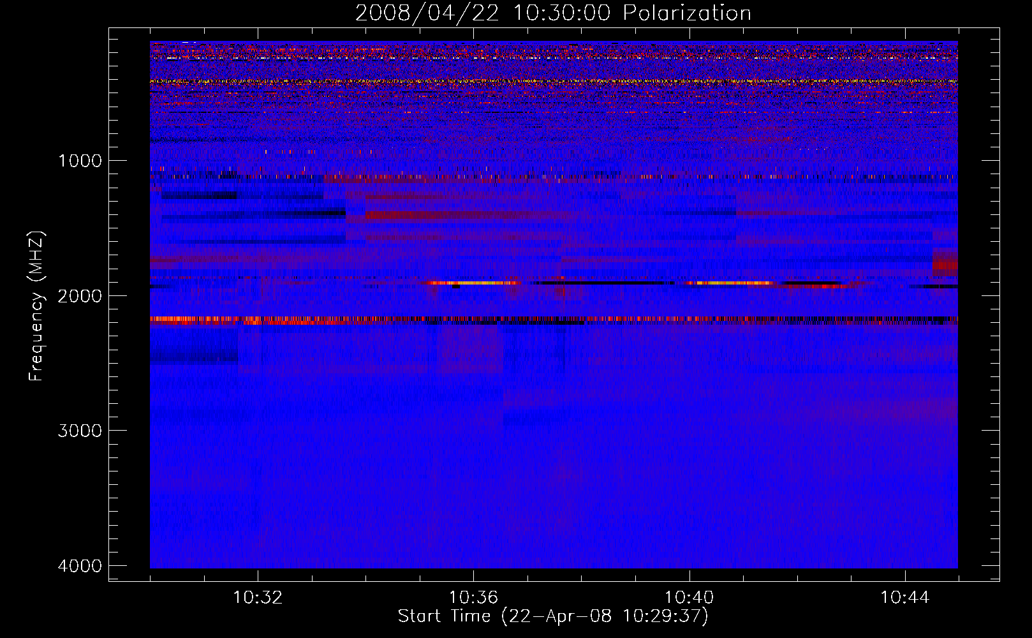This screenshot has height=638, width=1032.
Task: Click the 3000 frequency tick label
Action: coord(80,431)
